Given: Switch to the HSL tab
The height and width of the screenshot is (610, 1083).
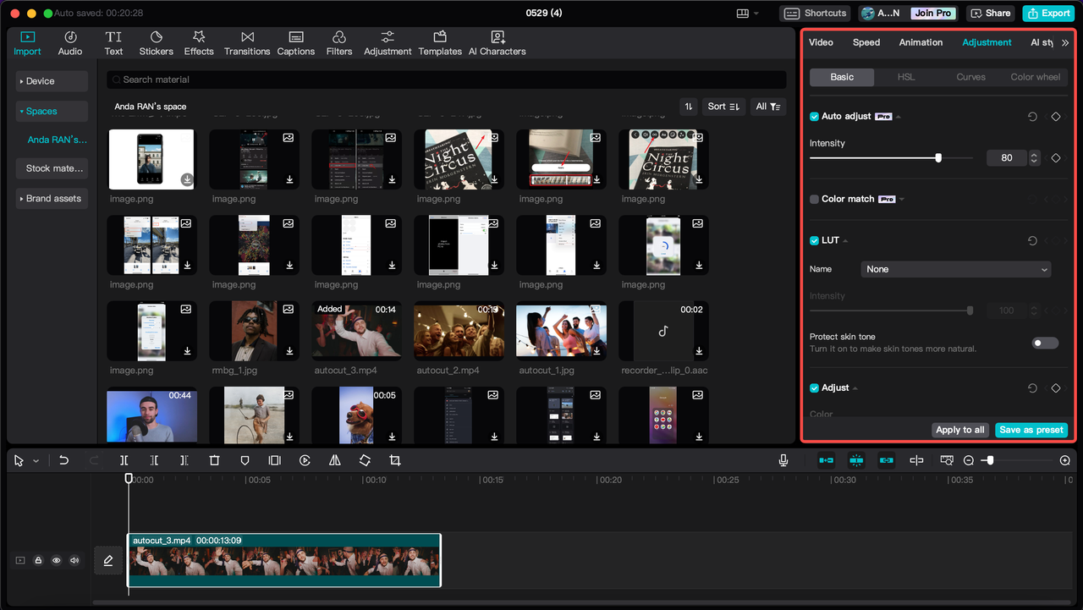Looking at the screenshot, I should (905, 76).
